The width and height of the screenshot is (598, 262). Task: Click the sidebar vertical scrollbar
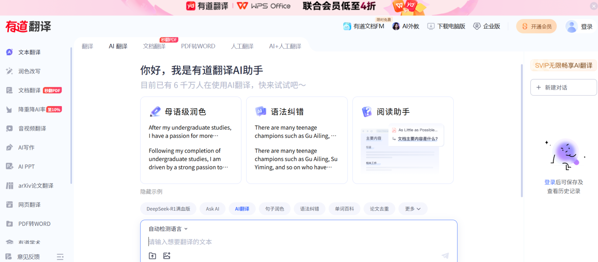point(71,115)
